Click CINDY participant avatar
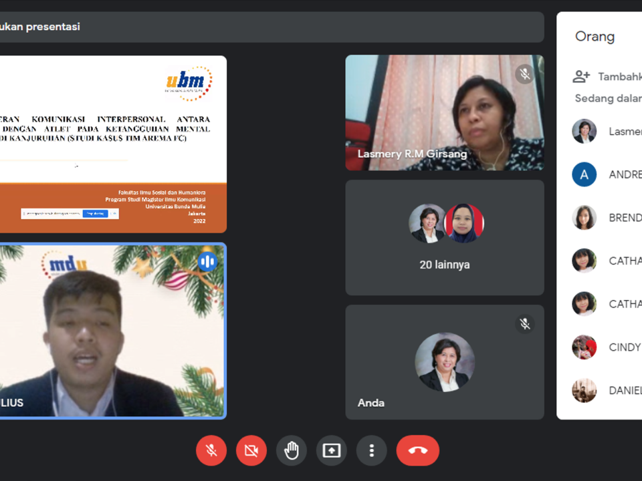This screenshot has height=481, width=642. pyautogui.click(x=584, y=347)
